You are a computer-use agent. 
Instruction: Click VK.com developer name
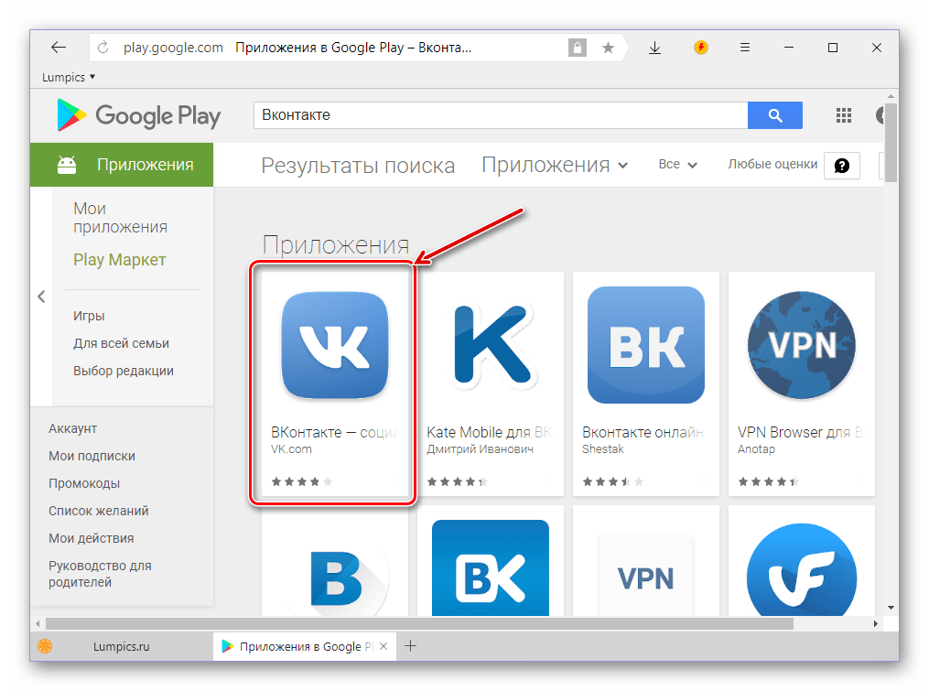coord(291,449)
